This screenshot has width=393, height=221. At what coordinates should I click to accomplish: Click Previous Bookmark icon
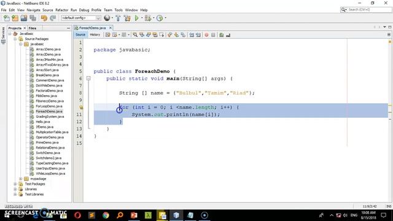[x=170, y=35]
